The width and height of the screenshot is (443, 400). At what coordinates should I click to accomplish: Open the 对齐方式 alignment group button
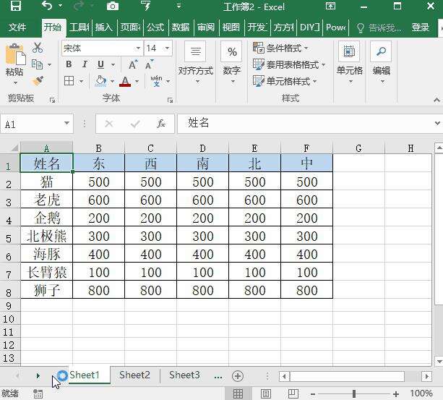196,63
